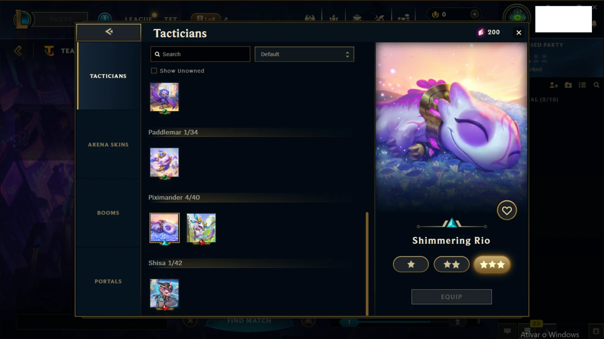The image size is (604, 339).
Task: Click the back arrow above Tacticians sidebar
Action: [x=109, y=32]
